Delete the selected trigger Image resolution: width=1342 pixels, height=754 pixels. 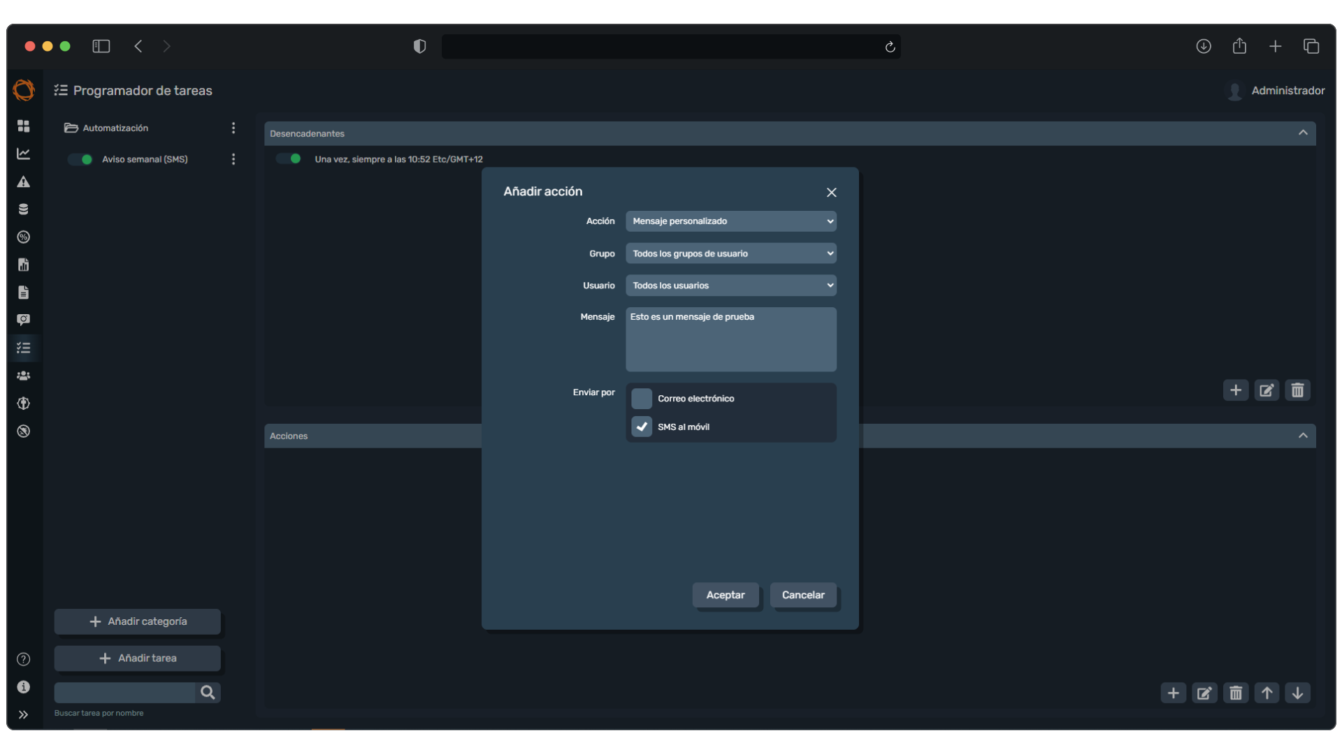click(x=1297, y=390)
